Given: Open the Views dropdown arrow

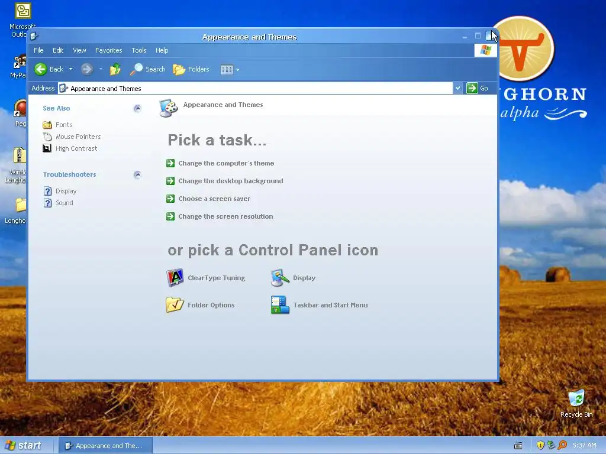Looking at the screenshot, I should (238, 70).
